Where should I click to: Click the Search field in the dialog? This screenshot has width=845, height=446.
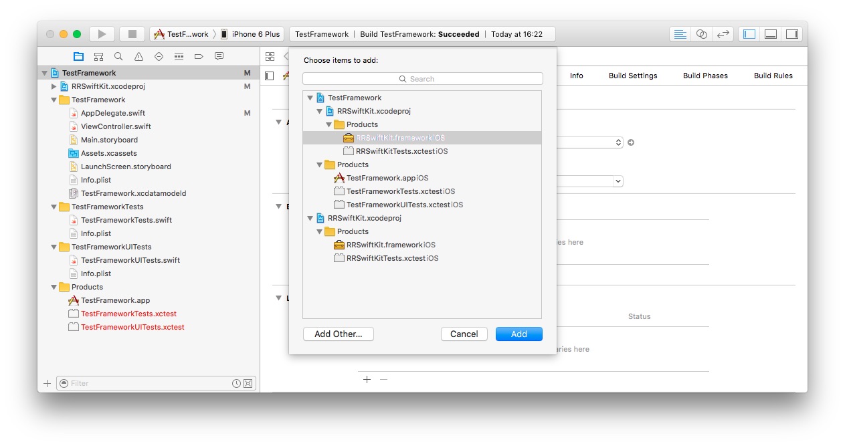click(x=422, y=79)
